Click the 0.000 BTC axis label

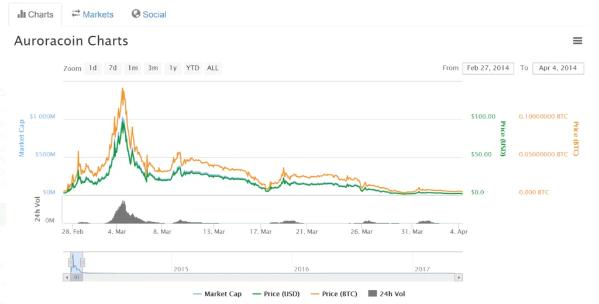[533, 193]
